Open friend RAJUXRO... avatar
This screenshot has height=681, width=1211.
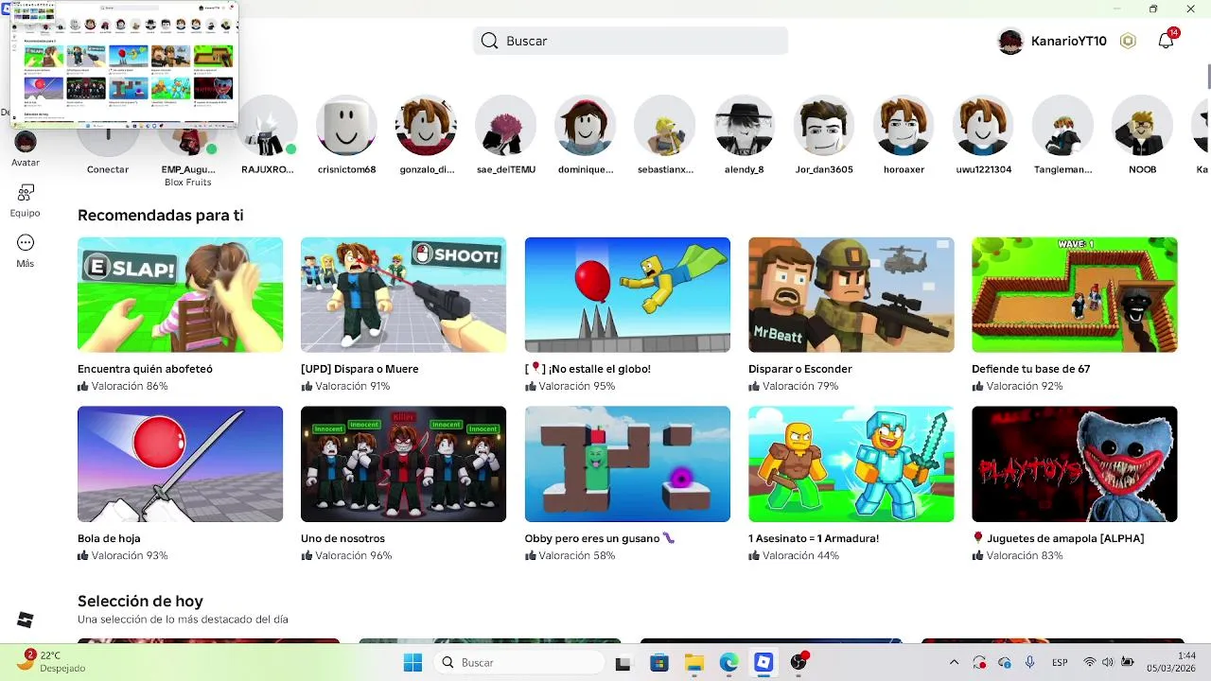268,137
